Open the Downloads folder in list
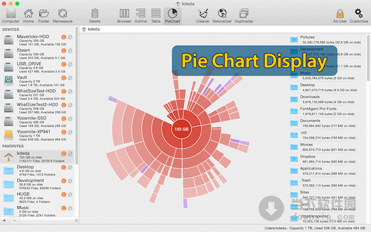 tap(325, 99)
